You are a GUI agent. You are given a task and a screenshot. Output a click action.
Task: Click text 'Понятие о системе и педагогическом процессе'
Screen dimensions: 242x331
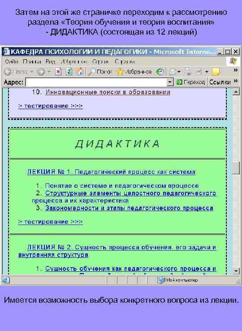pyautogui.click(x=122, y=186)
